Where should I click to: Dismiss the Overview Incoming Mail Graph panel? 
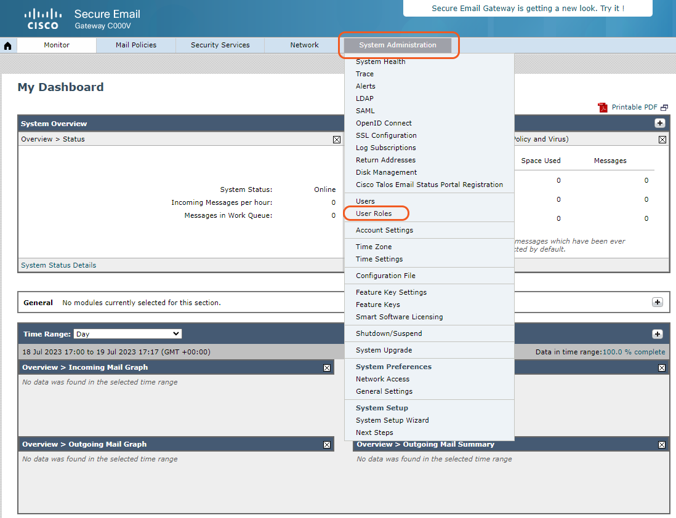pyautogui.click(x=326, y=367)
